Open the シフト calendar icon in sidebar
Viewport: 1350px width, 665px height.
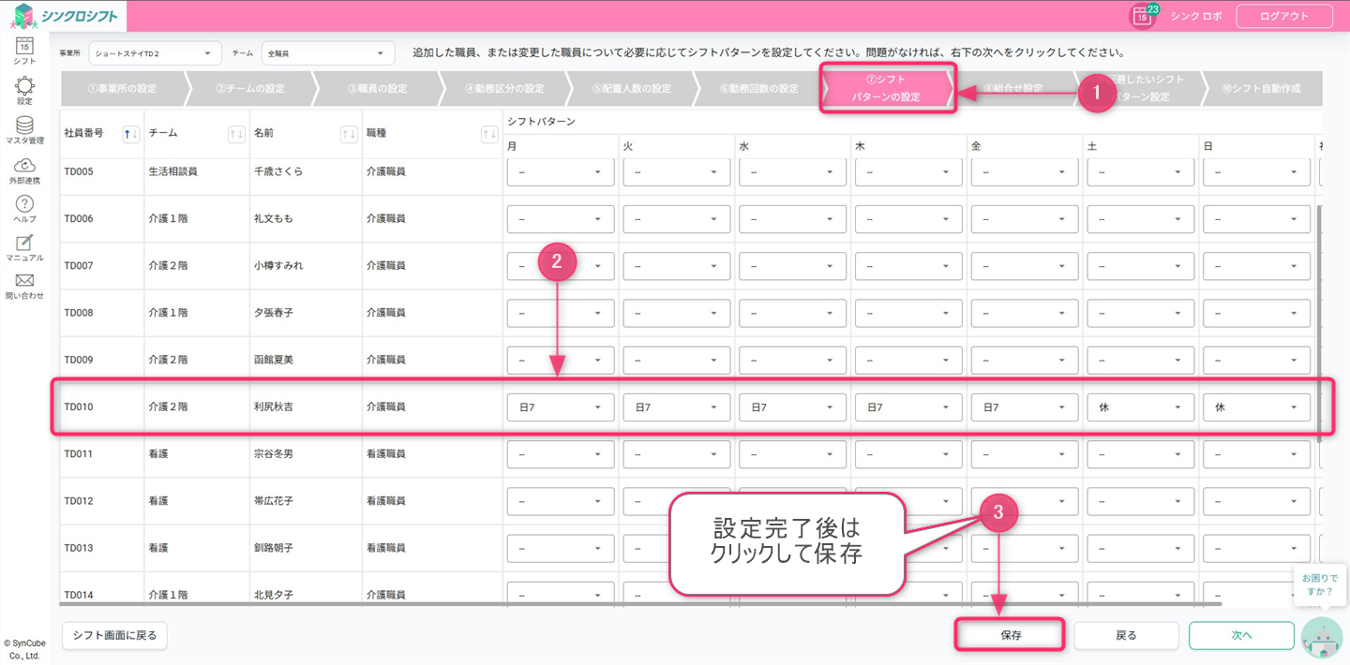tap(25, 49)
